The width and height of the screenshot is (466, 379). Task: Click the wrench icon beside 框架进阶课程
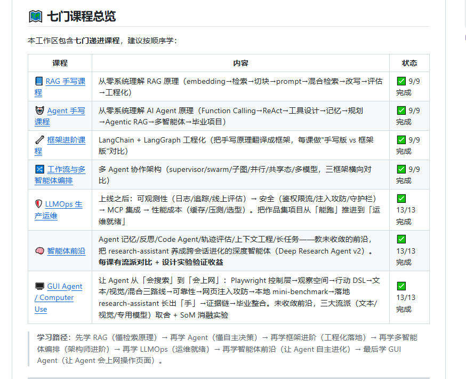pyautogui.click(x=39, y=140)
